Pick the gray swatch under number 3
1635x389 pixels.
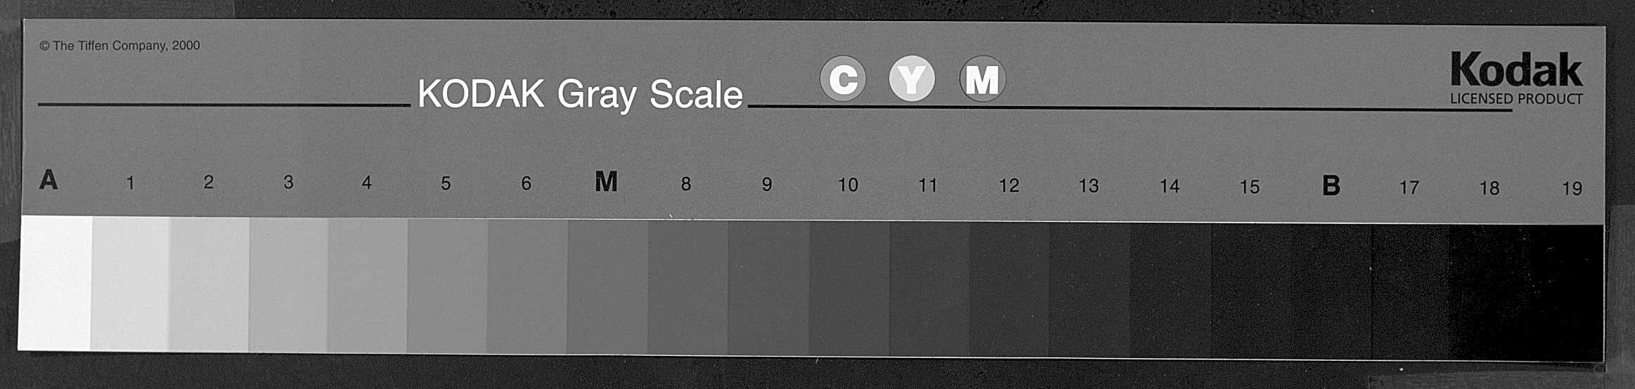coord(288,285)
